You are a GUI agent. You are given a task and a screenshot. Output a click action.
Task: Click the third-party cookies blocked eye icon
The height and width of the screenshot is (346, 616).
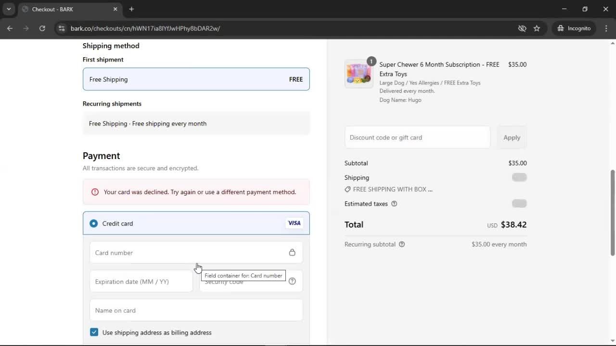pyautogui.click(x=522, y=28)
